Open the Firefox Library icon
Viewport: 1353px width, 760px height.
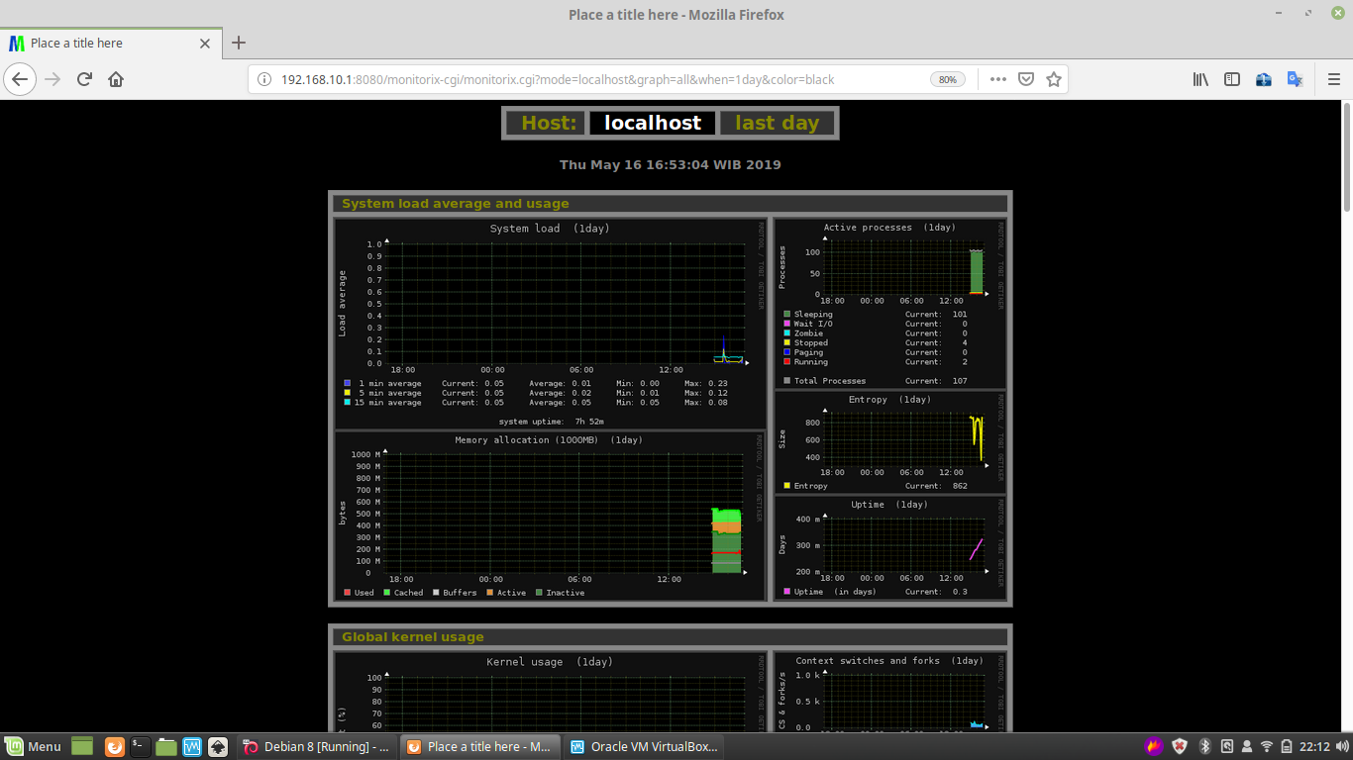1200,78
